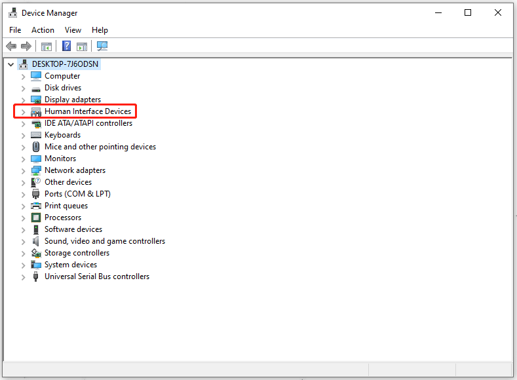
Task: Expand the Disk drives chevron
Action: point(23,88)
